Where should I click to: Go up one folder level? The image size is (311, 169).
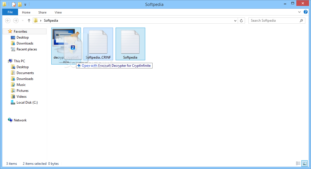tap(29, 20)
